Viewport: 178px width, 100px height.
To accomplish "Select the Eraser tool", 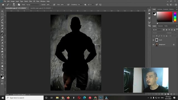I will click(x=2, y=43).
